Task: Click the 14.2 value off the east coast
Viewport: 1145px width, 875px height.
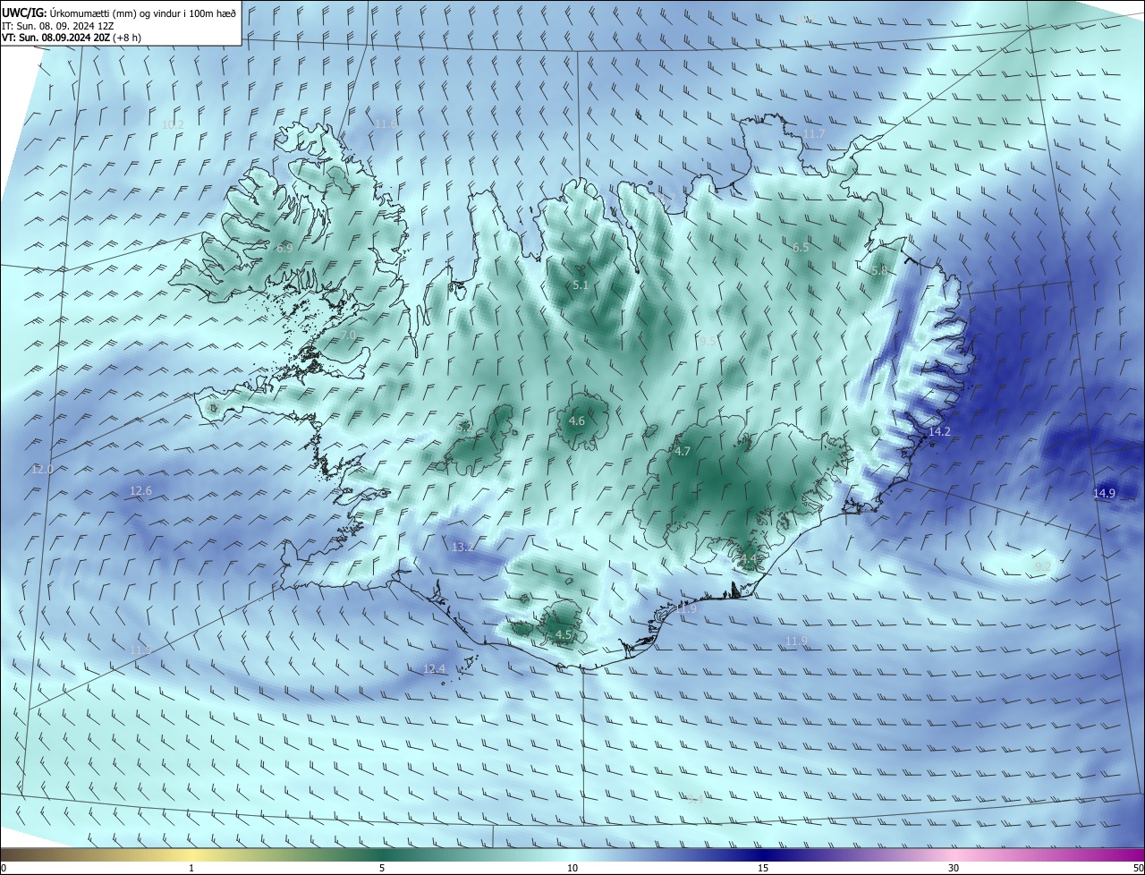Action: (939, 431)
